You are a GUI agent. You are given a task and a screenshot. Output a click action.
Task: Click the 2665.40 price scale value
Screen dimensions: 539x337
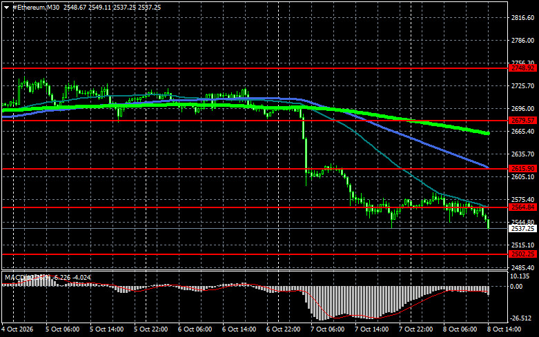pyautogui.click(x=523, y=132)
